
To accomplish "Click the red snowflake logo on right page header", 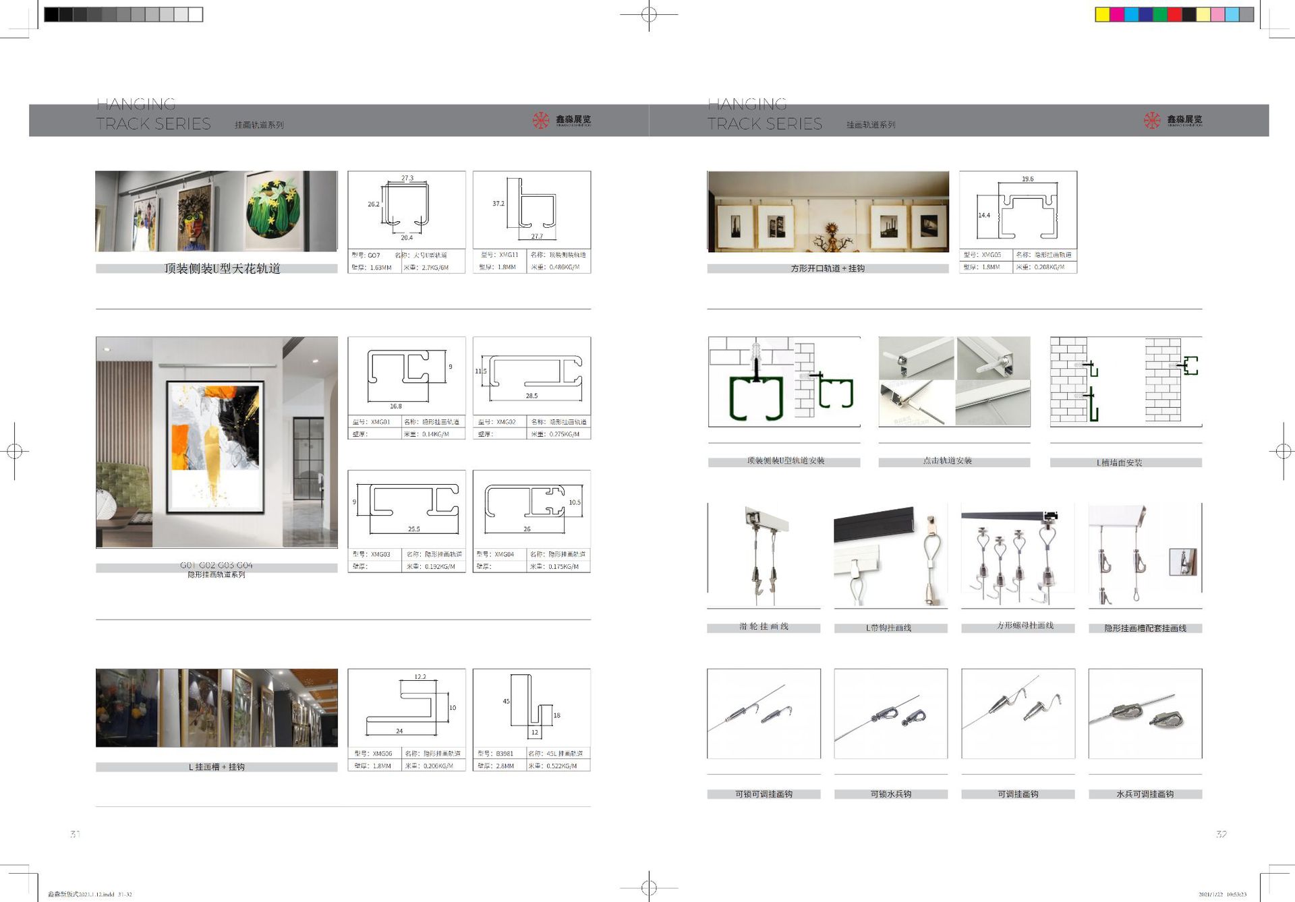I will coord(1151,121).
